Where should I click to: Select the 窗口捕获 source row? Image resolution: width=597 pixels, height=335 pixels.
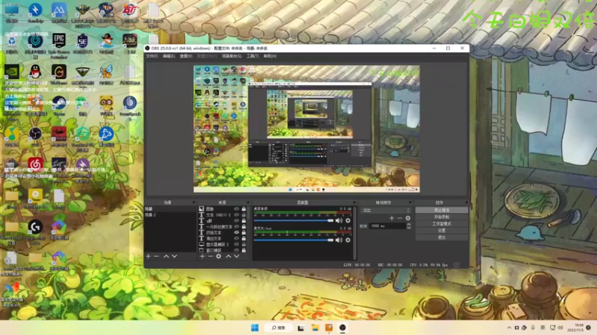pos(223,250)
